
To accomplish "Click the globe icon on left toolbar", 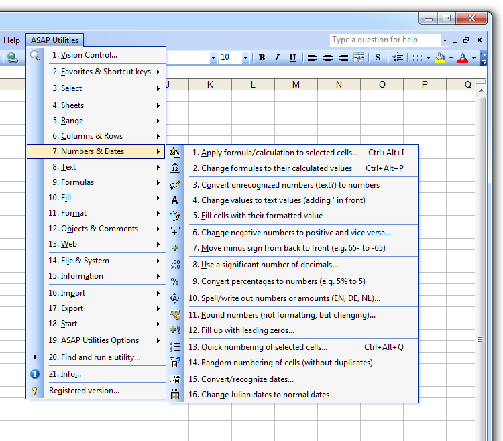I will pos(13,58).
